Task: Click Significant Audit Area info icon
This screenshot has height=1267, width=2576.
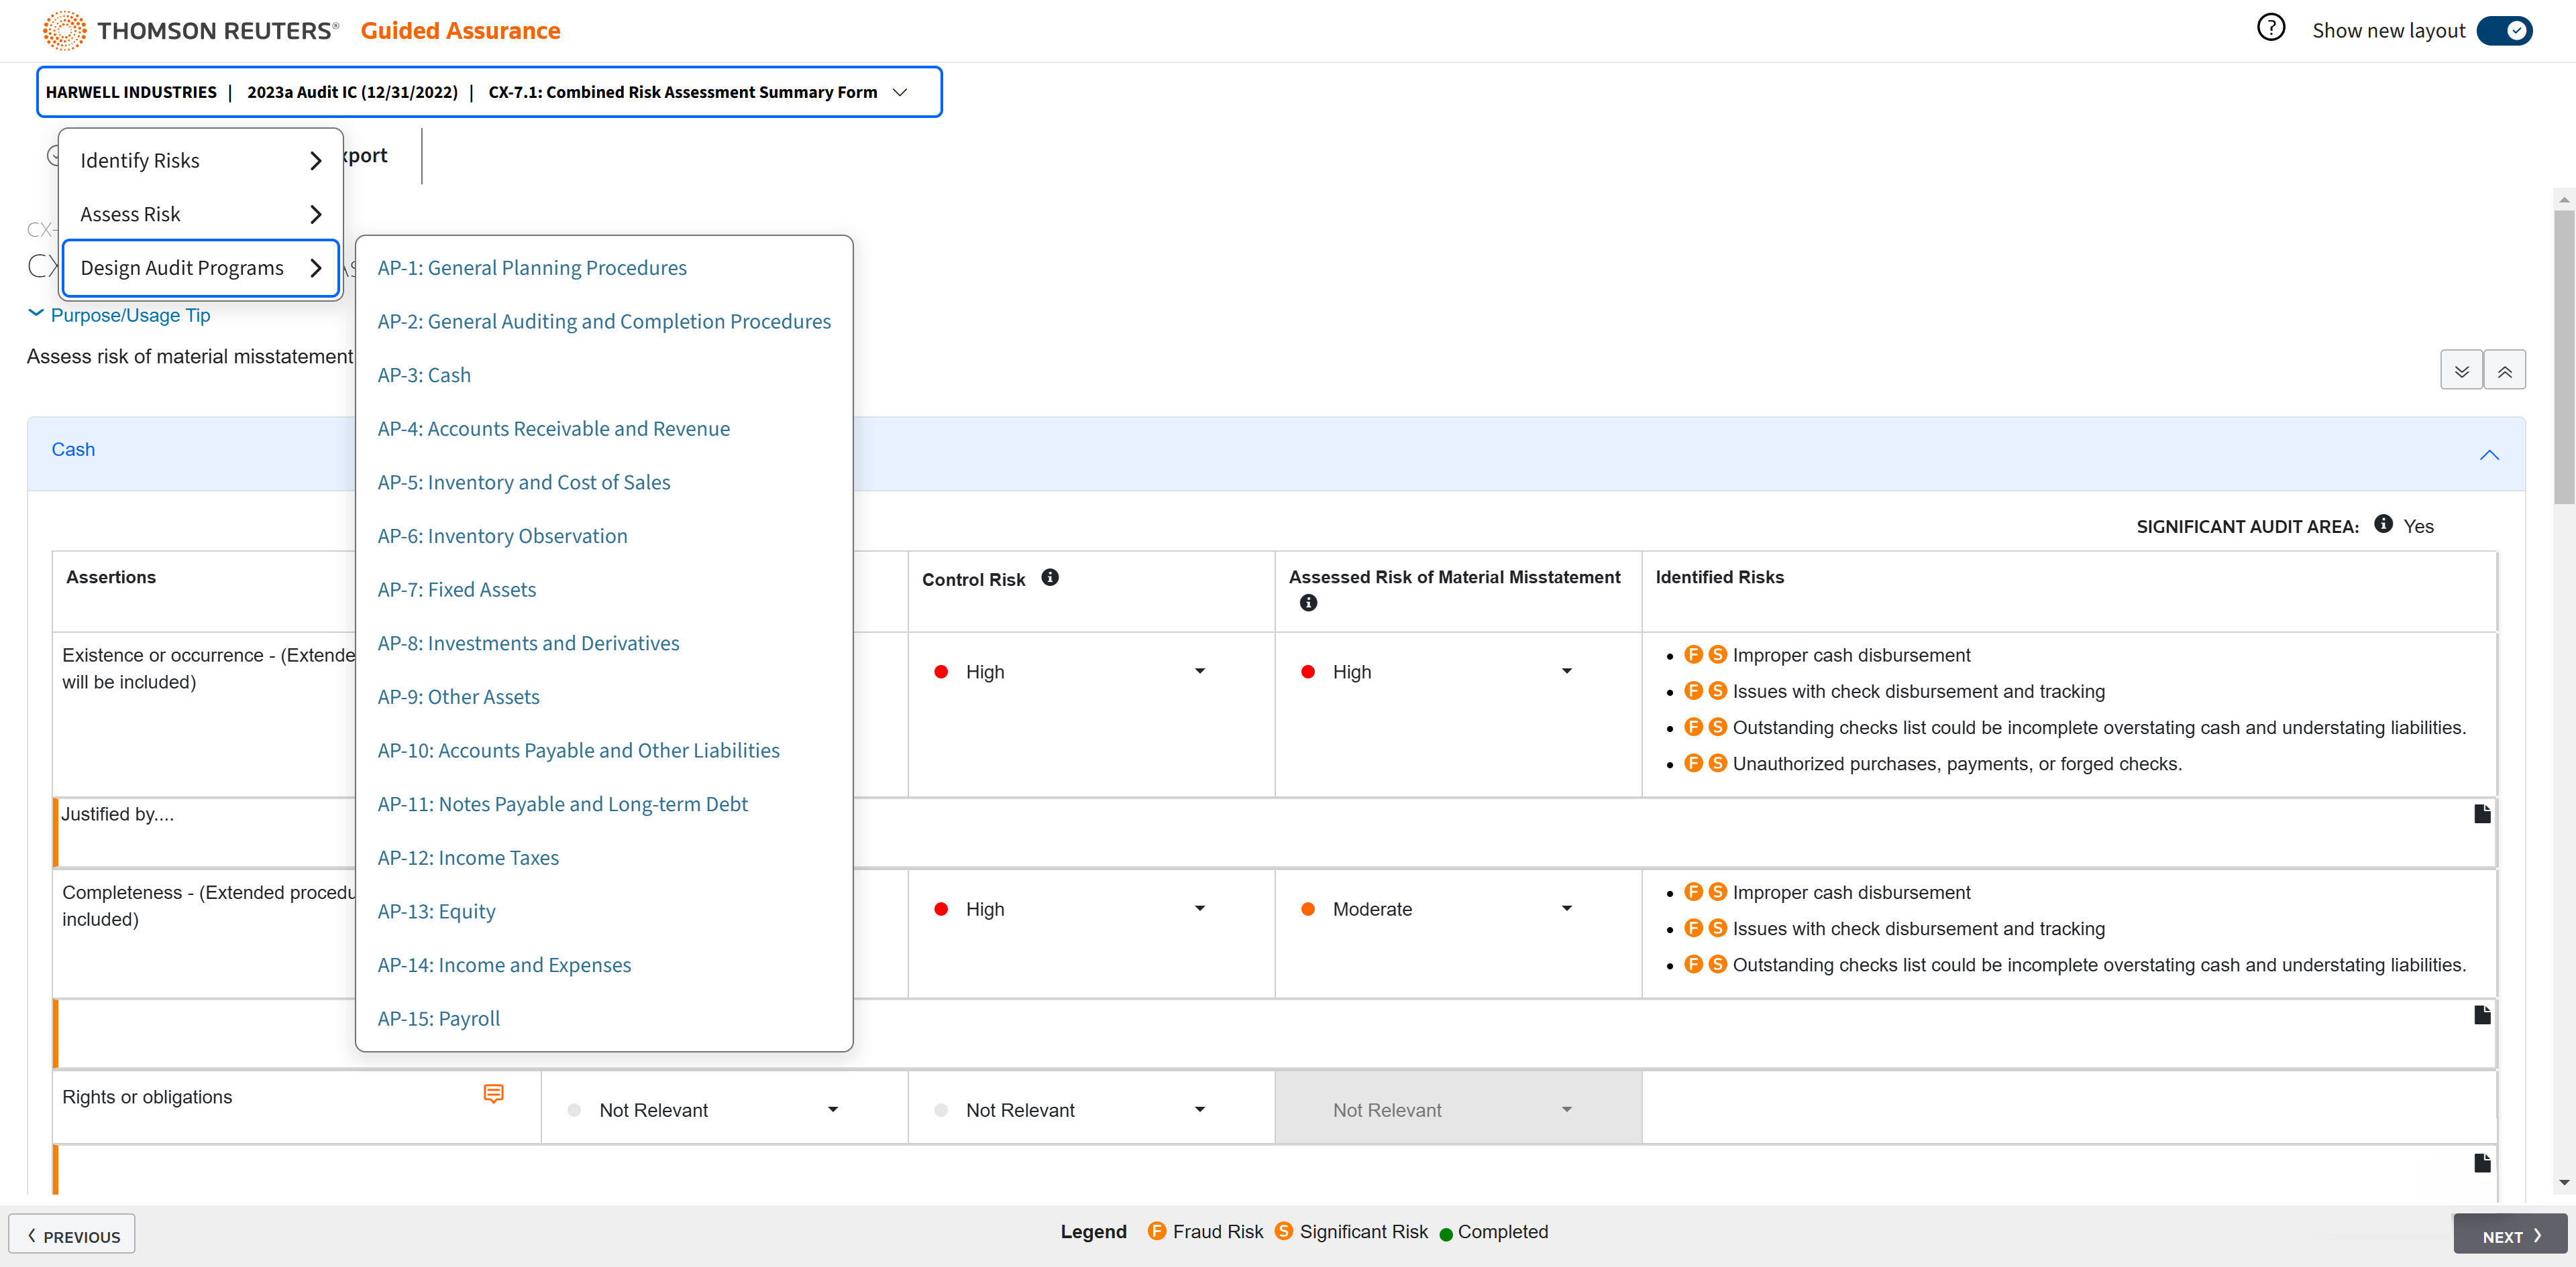Action: click(2383, 524)
